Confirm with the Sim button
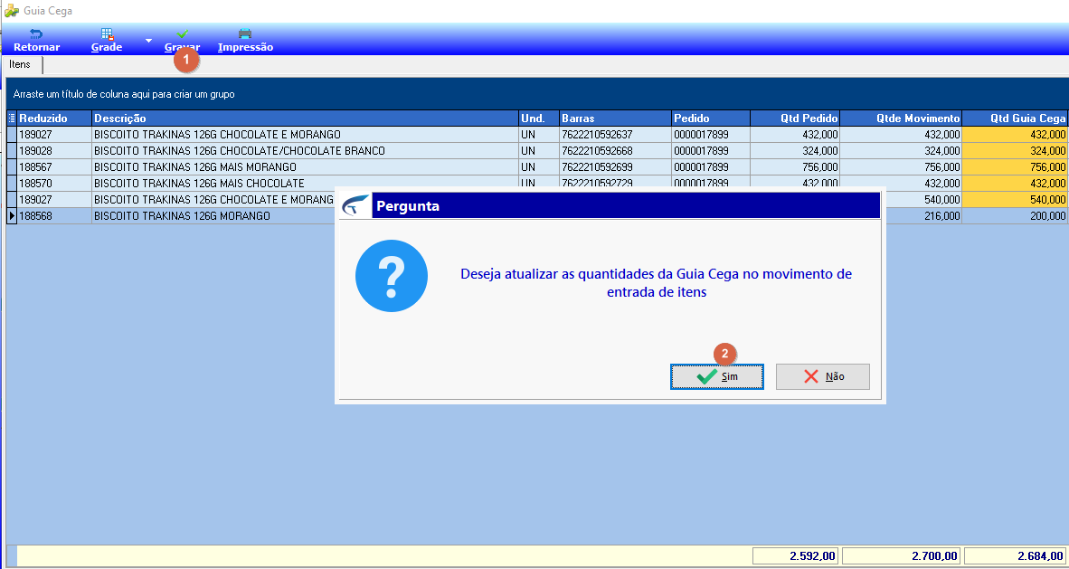 716,376
